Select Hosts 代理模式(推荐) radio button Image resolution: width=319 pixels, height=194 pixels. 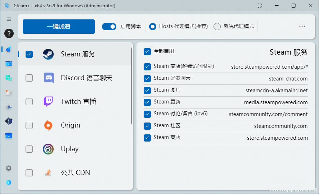[x=153, y=27]
